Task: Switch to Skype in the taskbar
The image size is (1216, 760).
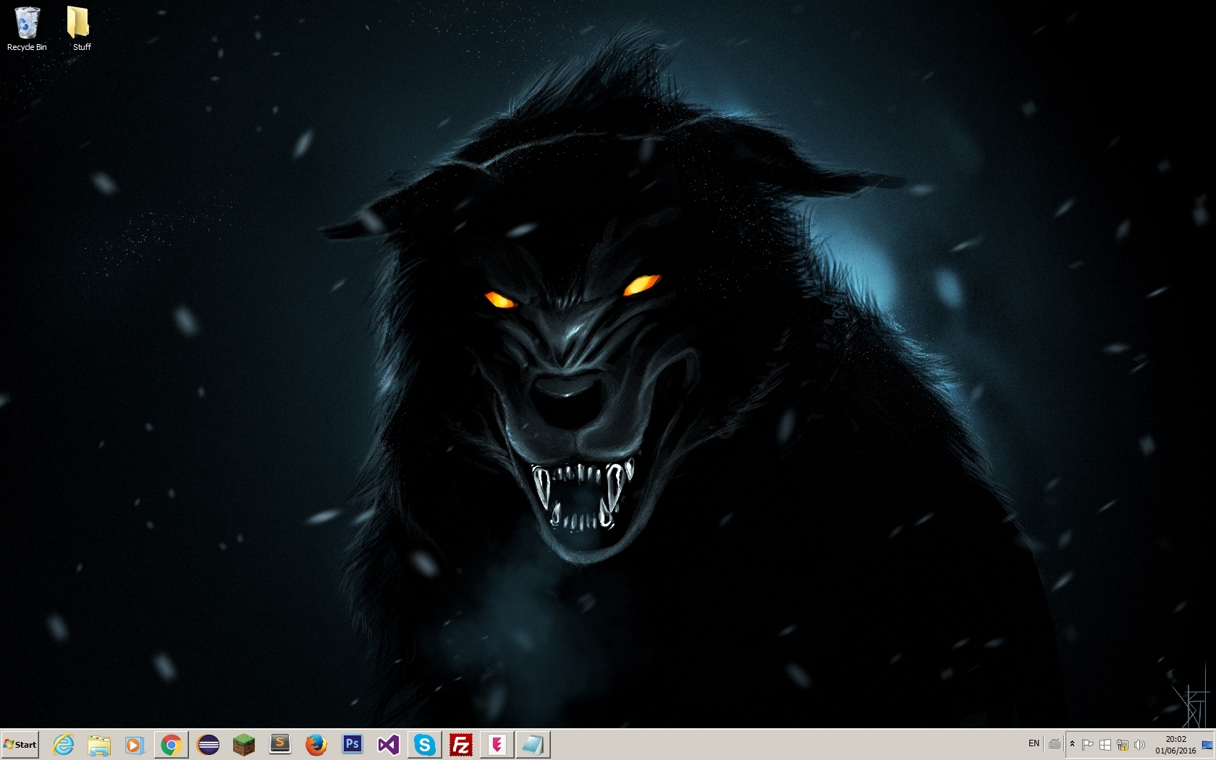Action: (425, 744)
